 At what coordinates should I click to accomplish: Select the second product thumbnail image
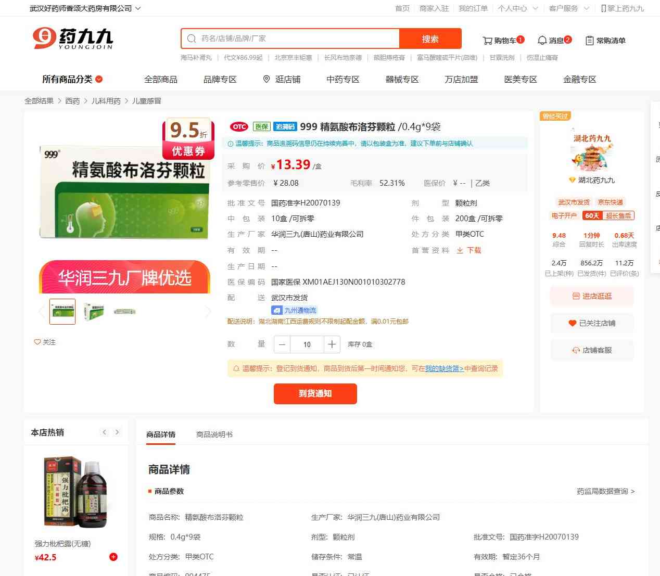click(94, 312)
